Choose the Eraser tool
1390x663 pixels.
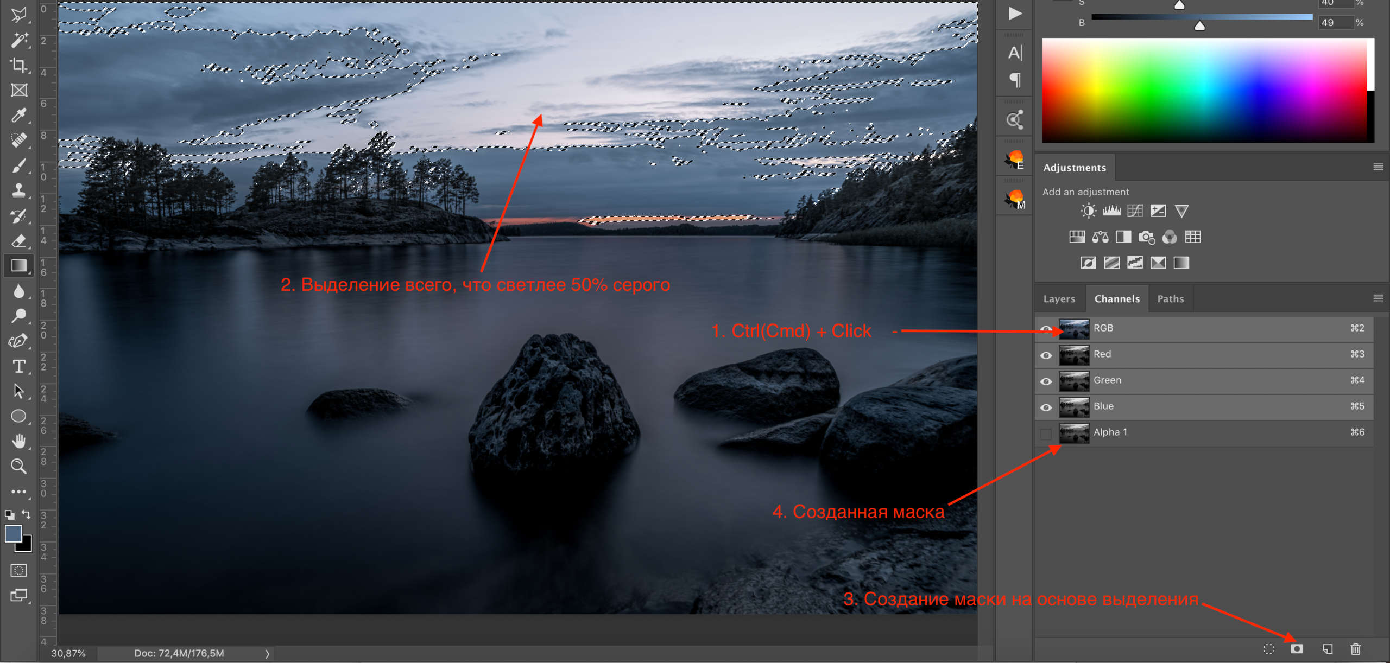pos(19,240)
